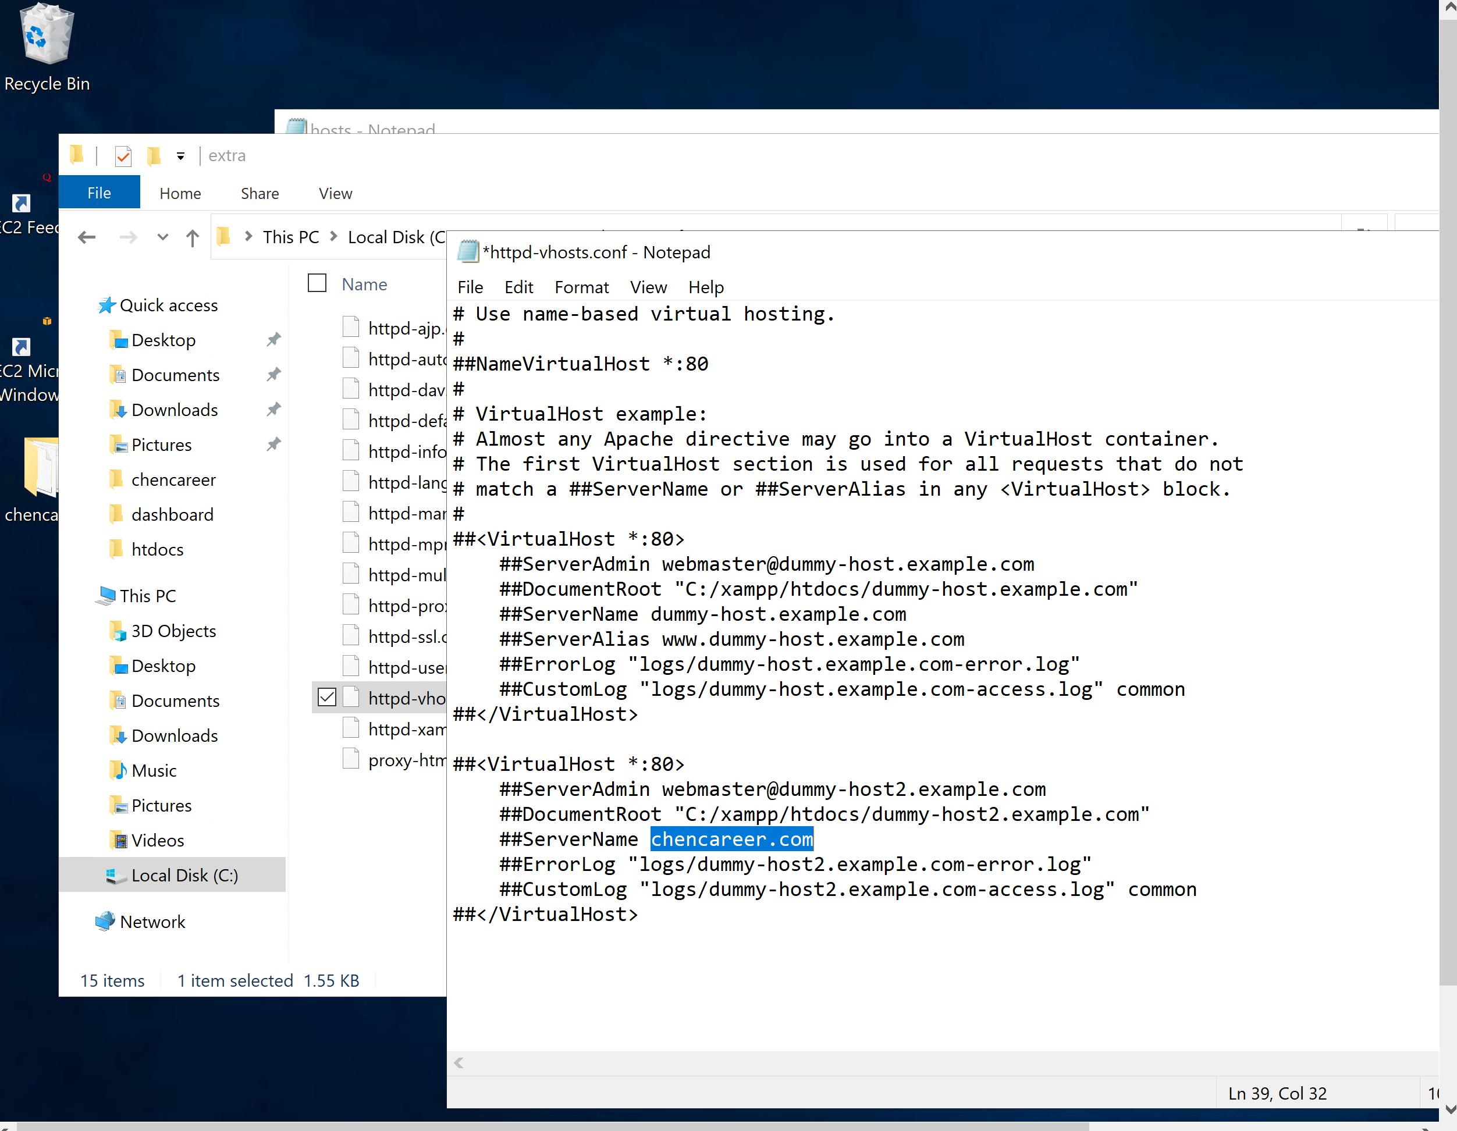Select the httpd-dav file
Viewport: 1457px width, 1131px height.
[406, 390]
